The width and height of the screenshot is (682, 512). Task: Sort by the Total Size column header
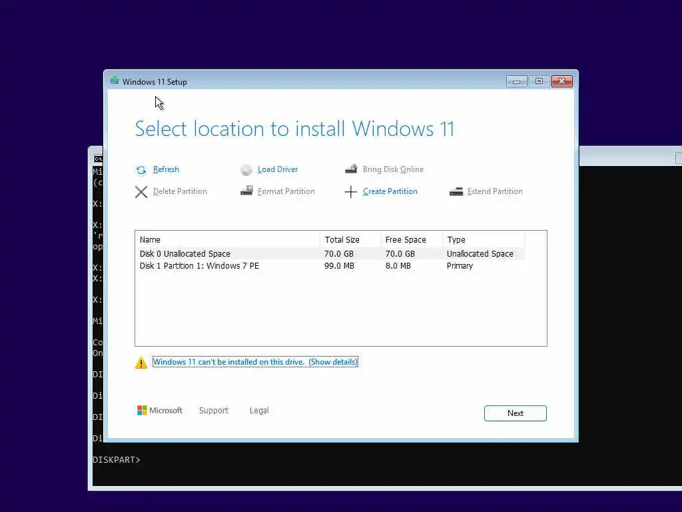[350, 240]
